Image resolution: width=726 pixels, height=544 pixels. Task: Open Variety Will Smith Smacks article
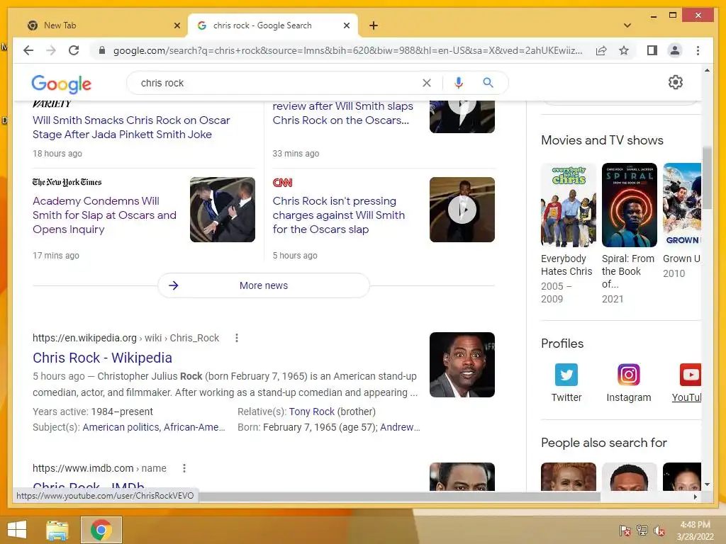131,127
